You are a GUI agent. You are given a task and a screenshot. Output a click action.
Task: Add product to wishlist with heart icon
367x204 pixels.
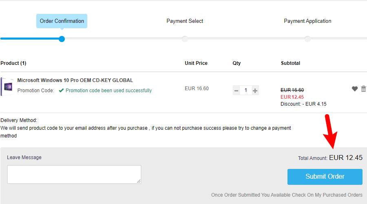tap(355, 89)
